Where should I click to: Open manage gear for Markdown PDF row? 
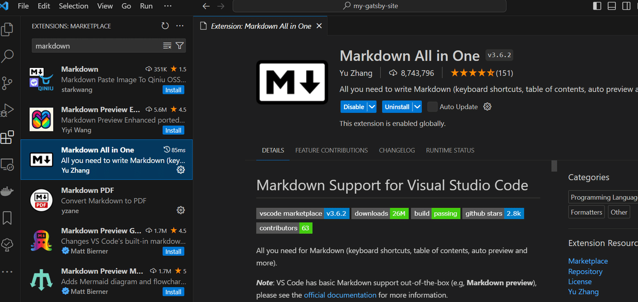tap(181, 210)
